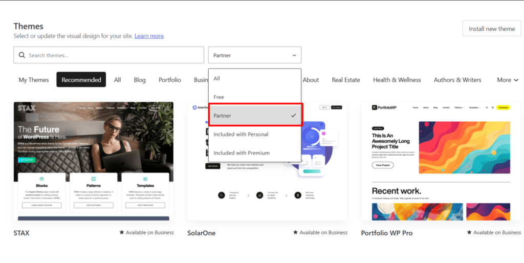
Task: Open the Authors & Writers tab
Action: coord(457,80)
